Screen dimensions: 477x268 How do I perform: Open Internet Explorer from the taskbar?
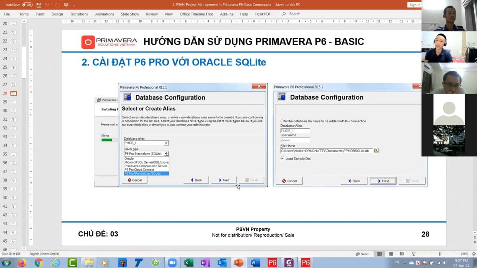pyautogui.click(x=55, y=262)
